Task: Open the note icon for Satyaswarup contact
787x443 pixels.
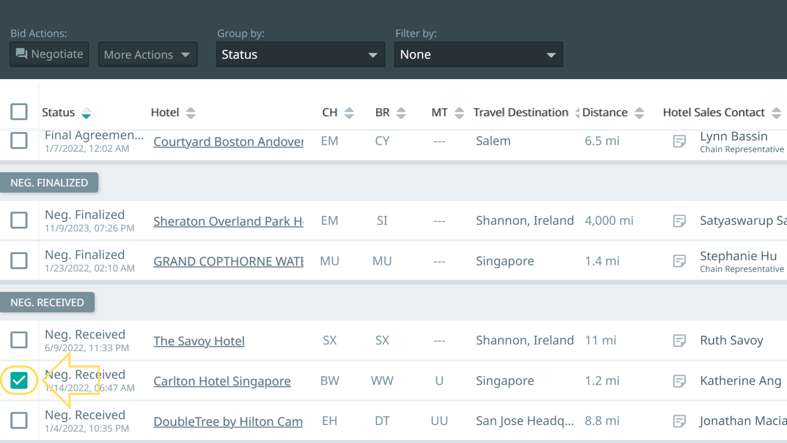Action: [679, 221]
